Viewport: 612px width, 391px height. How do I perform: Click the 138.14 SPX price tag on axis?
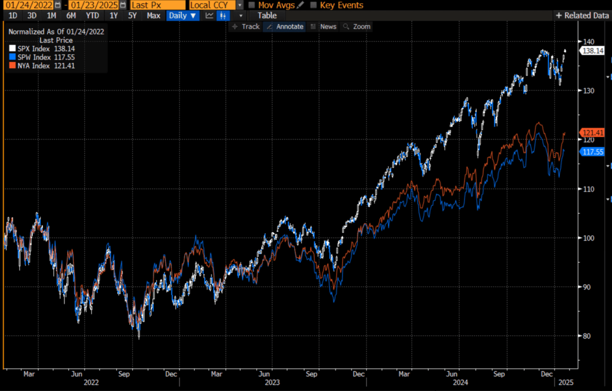(x=593, y=51)
